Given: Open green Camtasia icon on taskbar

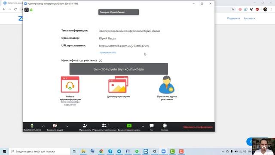Looking at the screenshot, I should tap(172, 151).
